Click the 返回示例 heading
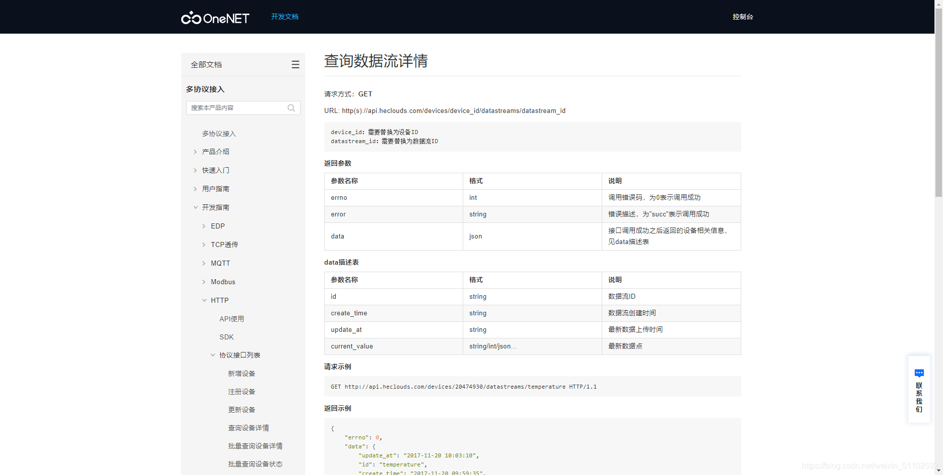The height and width of the screenshot is (475, 943). pyautogui.click(x=338, y=408)
